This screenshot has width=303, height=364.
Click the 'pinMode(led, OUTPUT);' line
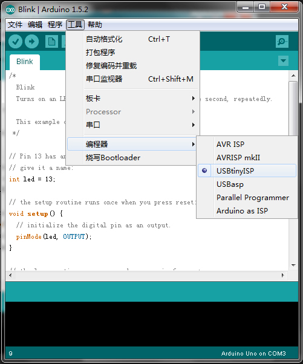tap(54, 236)
